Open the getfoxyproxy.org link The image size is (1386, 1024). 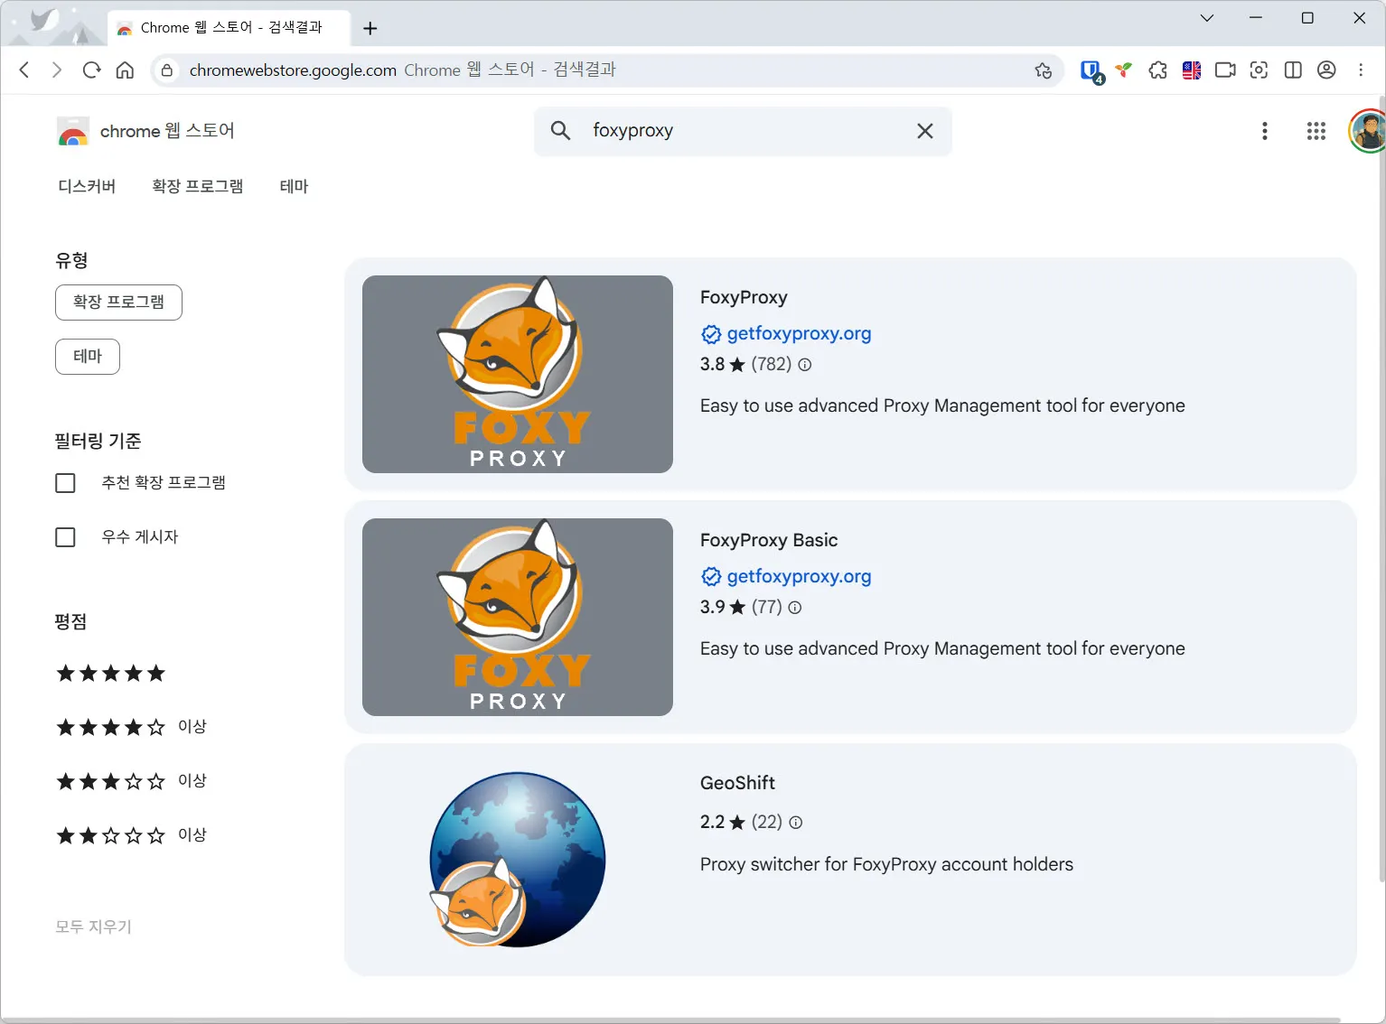tap(799, 333)
